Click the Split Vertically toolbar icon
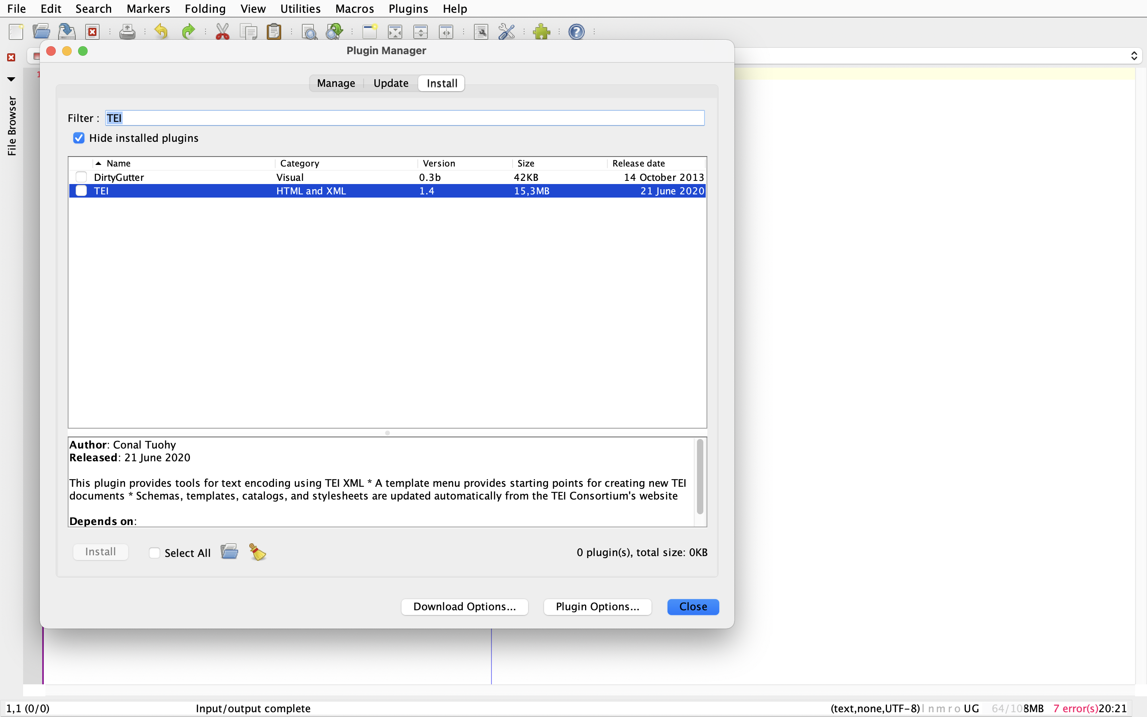 (446, 32)
